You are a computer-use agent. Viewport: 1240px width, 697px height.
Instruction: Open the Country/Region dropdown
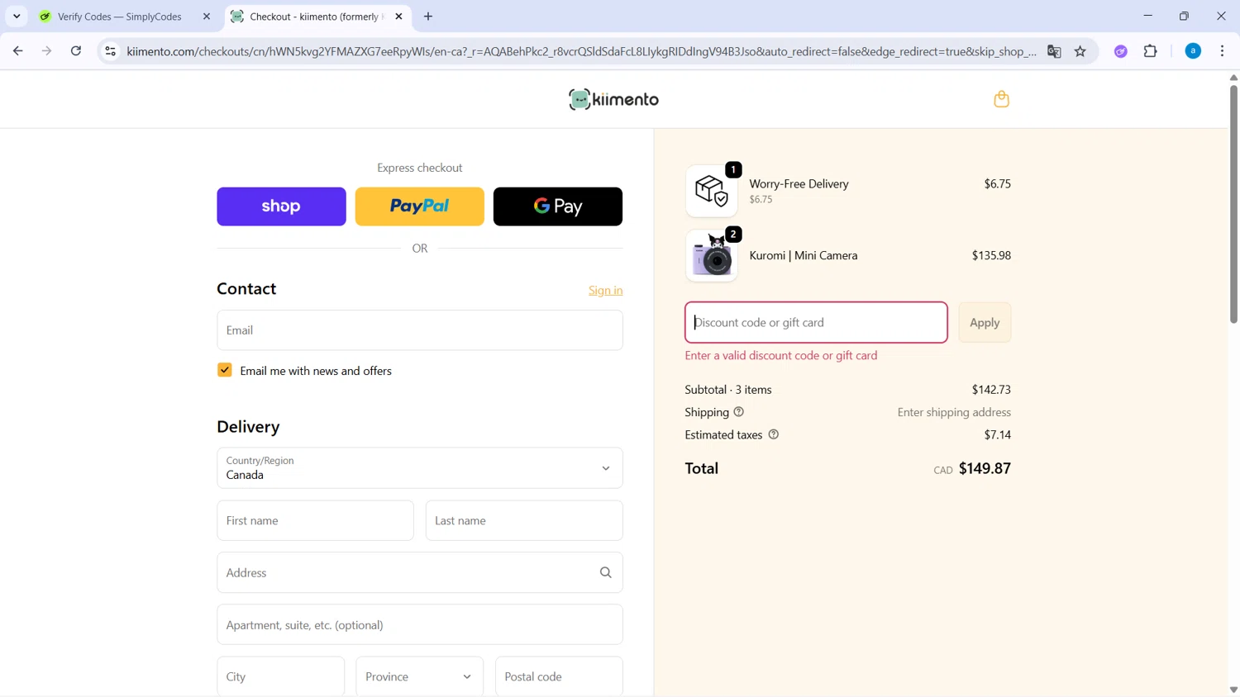(420, 468)
